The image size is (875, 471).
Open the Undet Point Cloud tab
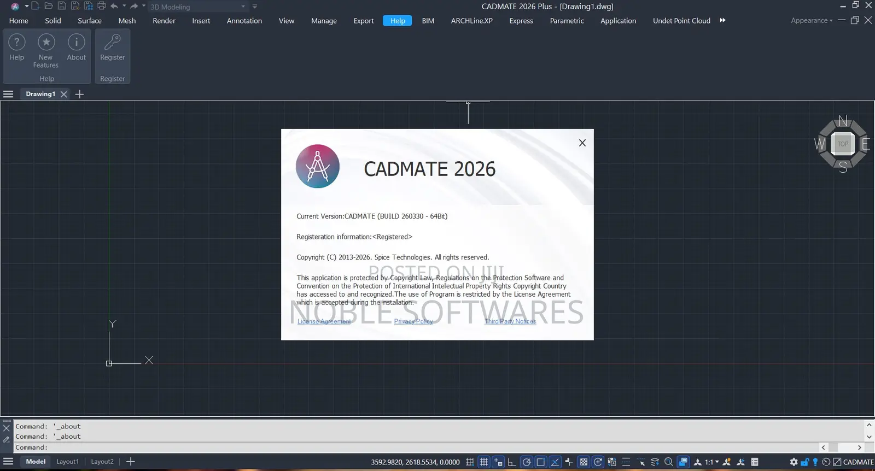681,21
